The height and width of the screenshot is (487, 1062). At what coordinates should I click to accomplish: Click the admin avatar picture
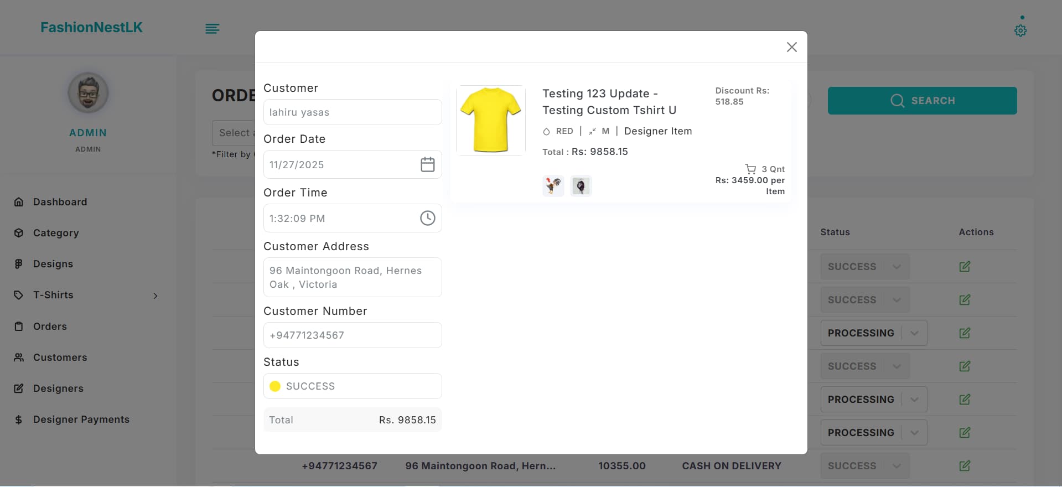pyautogui.click(x=88, y=93)
